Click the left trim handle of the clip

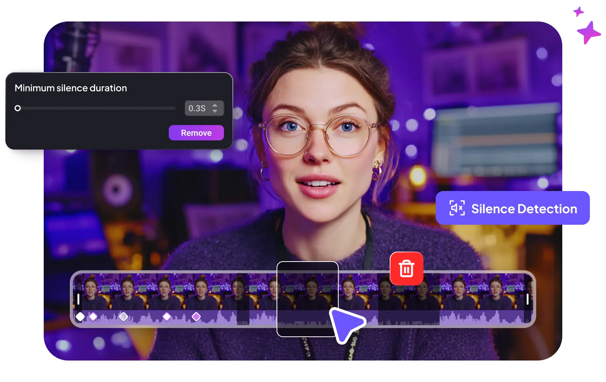[x=78, y=299]
